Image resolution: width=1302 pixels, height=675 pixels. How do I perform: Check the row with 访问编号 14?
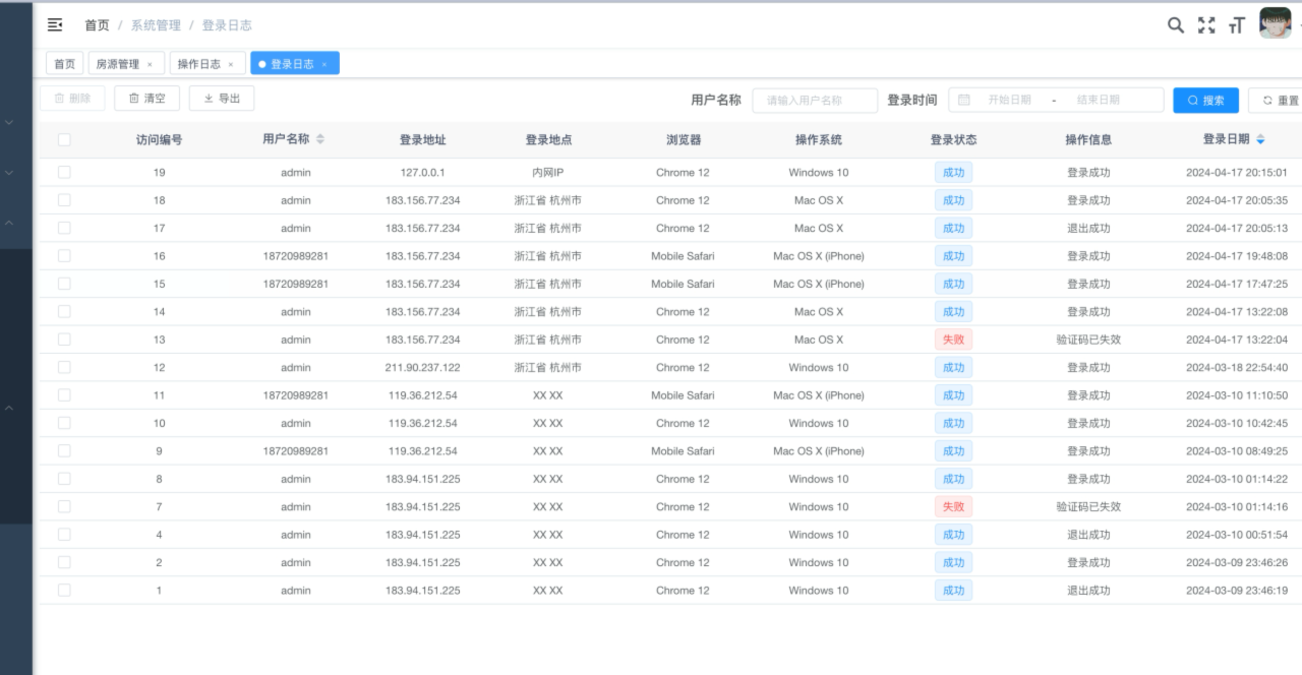64,312
